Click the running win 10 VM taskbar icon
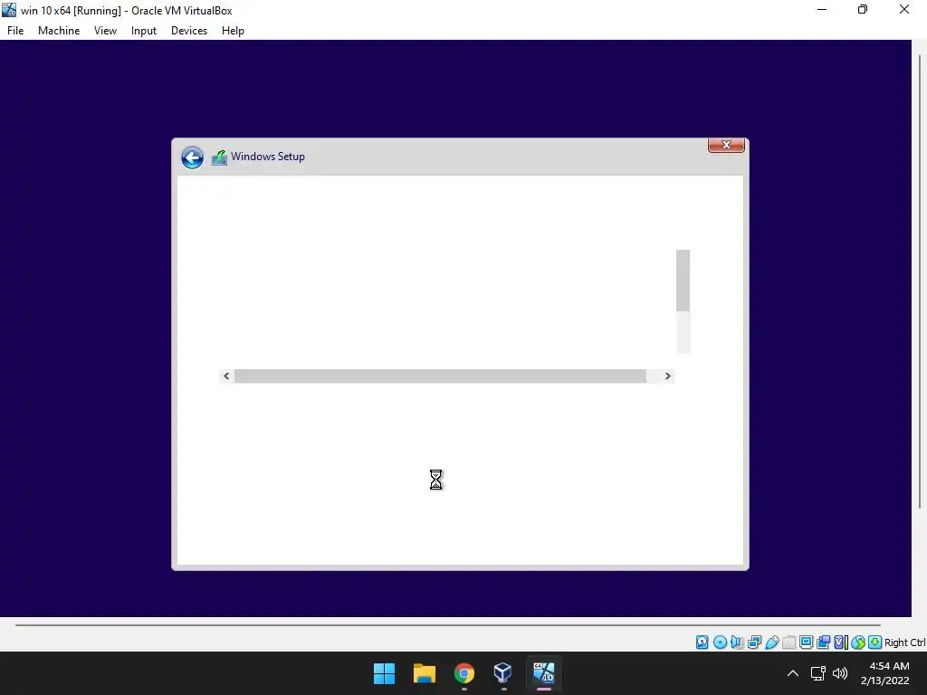 543,673
